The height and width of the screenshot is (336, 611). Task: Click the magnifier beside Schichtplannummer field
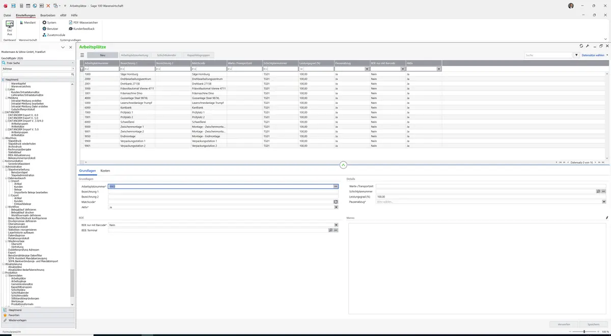[x=598, y=191]
